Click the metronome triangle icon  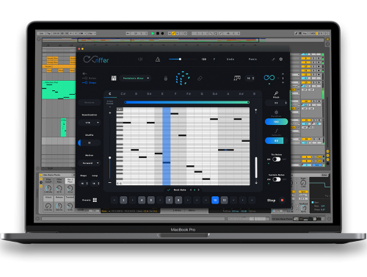coord(158,60)
